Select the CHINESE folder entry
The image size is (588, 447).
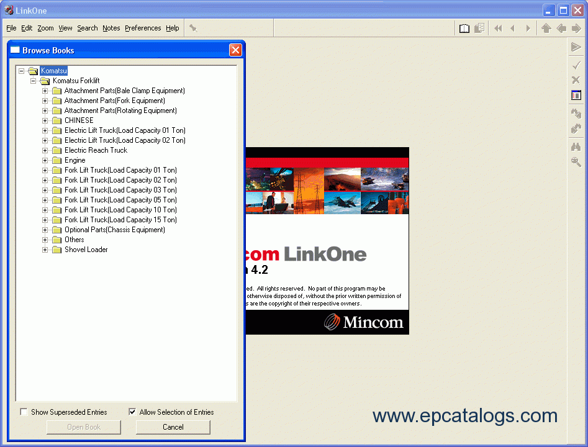tap(79, 120)
